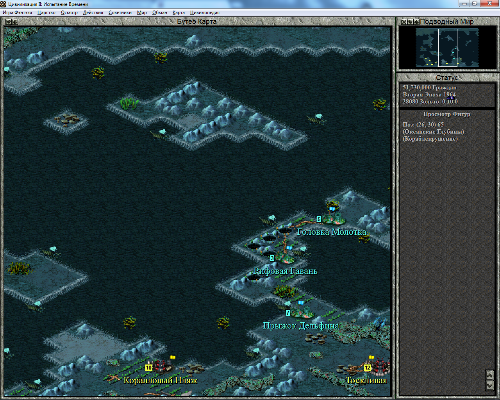500x400 pixels.
Task: Open the Советники menu
Action: click(120, 12)
